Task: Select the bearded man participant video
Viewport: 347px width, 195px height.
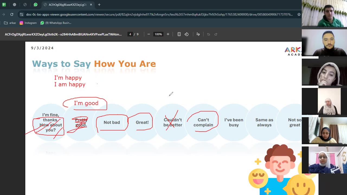Action: coord(324,43)
